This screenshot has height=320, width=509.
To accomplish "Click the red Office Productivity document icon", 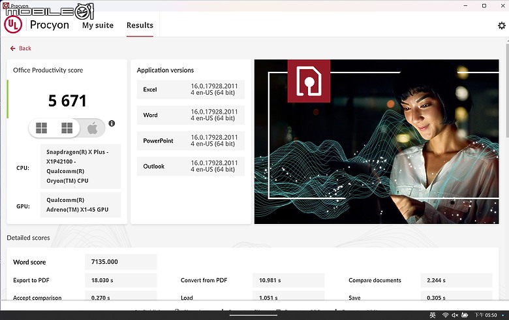I will [309, 81].
